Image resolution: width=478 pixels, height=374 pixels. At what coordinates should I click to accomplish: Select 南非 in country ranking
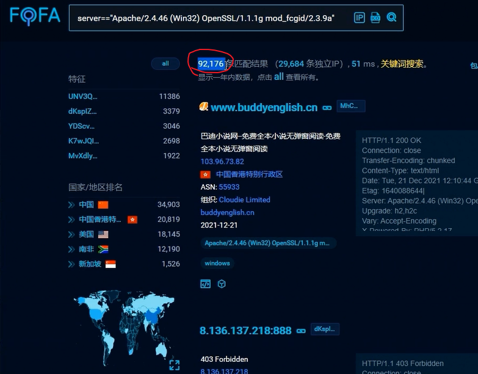click(x=86, y=249)
